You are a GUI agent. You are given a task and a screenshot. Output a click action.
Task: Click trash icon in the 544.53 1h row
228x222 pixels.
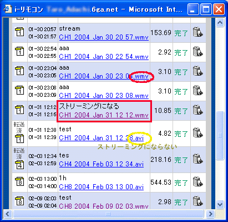click(197, 182)
